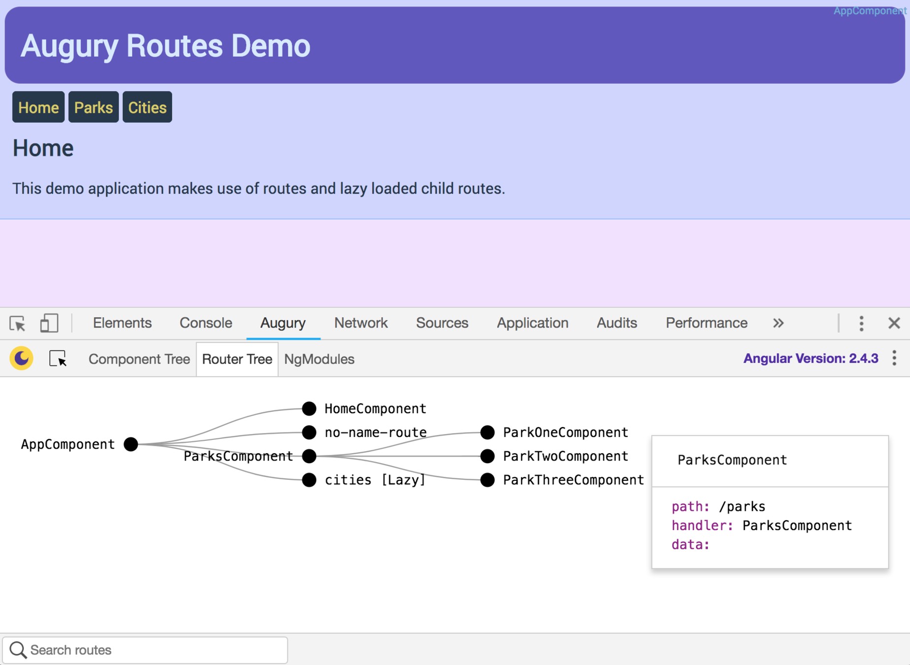
Task: Select the cities [Lazy] route node
Action: [309, 480]
